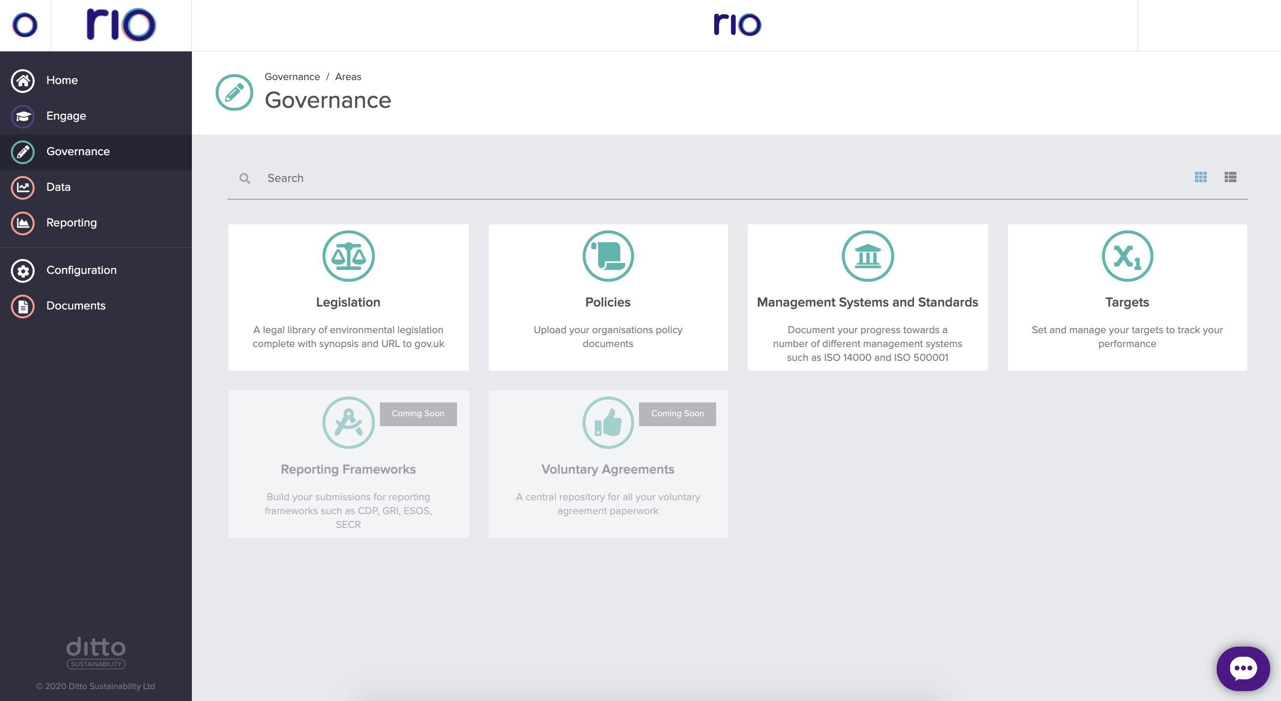Click Coming Soon badge on Voluntary Agreements
1281x701 pixels.
(x=677, y=414)
